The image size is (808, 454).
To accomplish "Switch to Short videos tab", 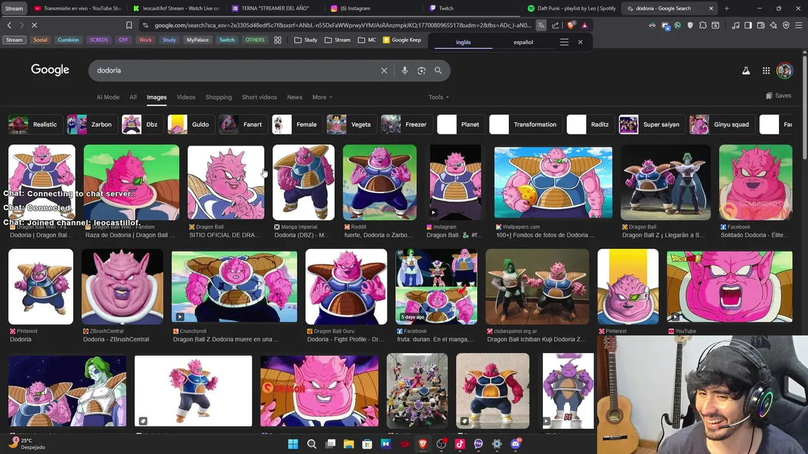I will coord(259,97).
